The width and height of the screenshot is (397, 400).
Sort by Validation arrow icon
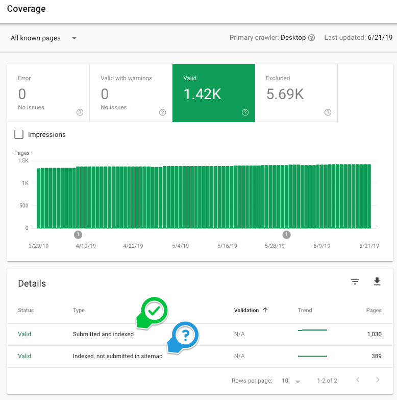click(x=265, y=310)
